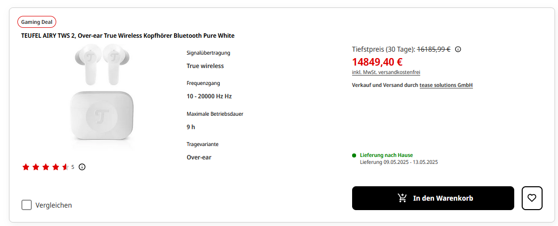The width and height of the screenshot is (558, 226).
Task: Click the cart icon in Warenkorb button
Action: pos(402,198)
